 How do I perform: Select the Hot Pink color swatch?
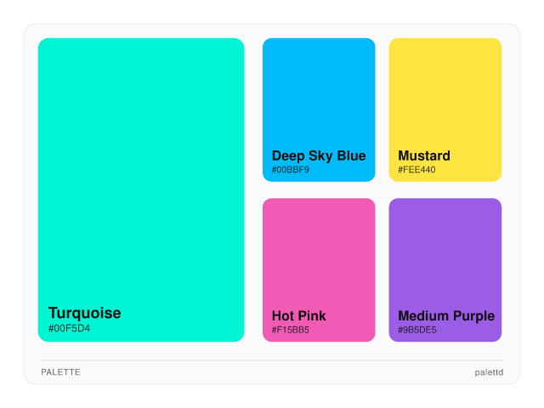coord(319,255)
